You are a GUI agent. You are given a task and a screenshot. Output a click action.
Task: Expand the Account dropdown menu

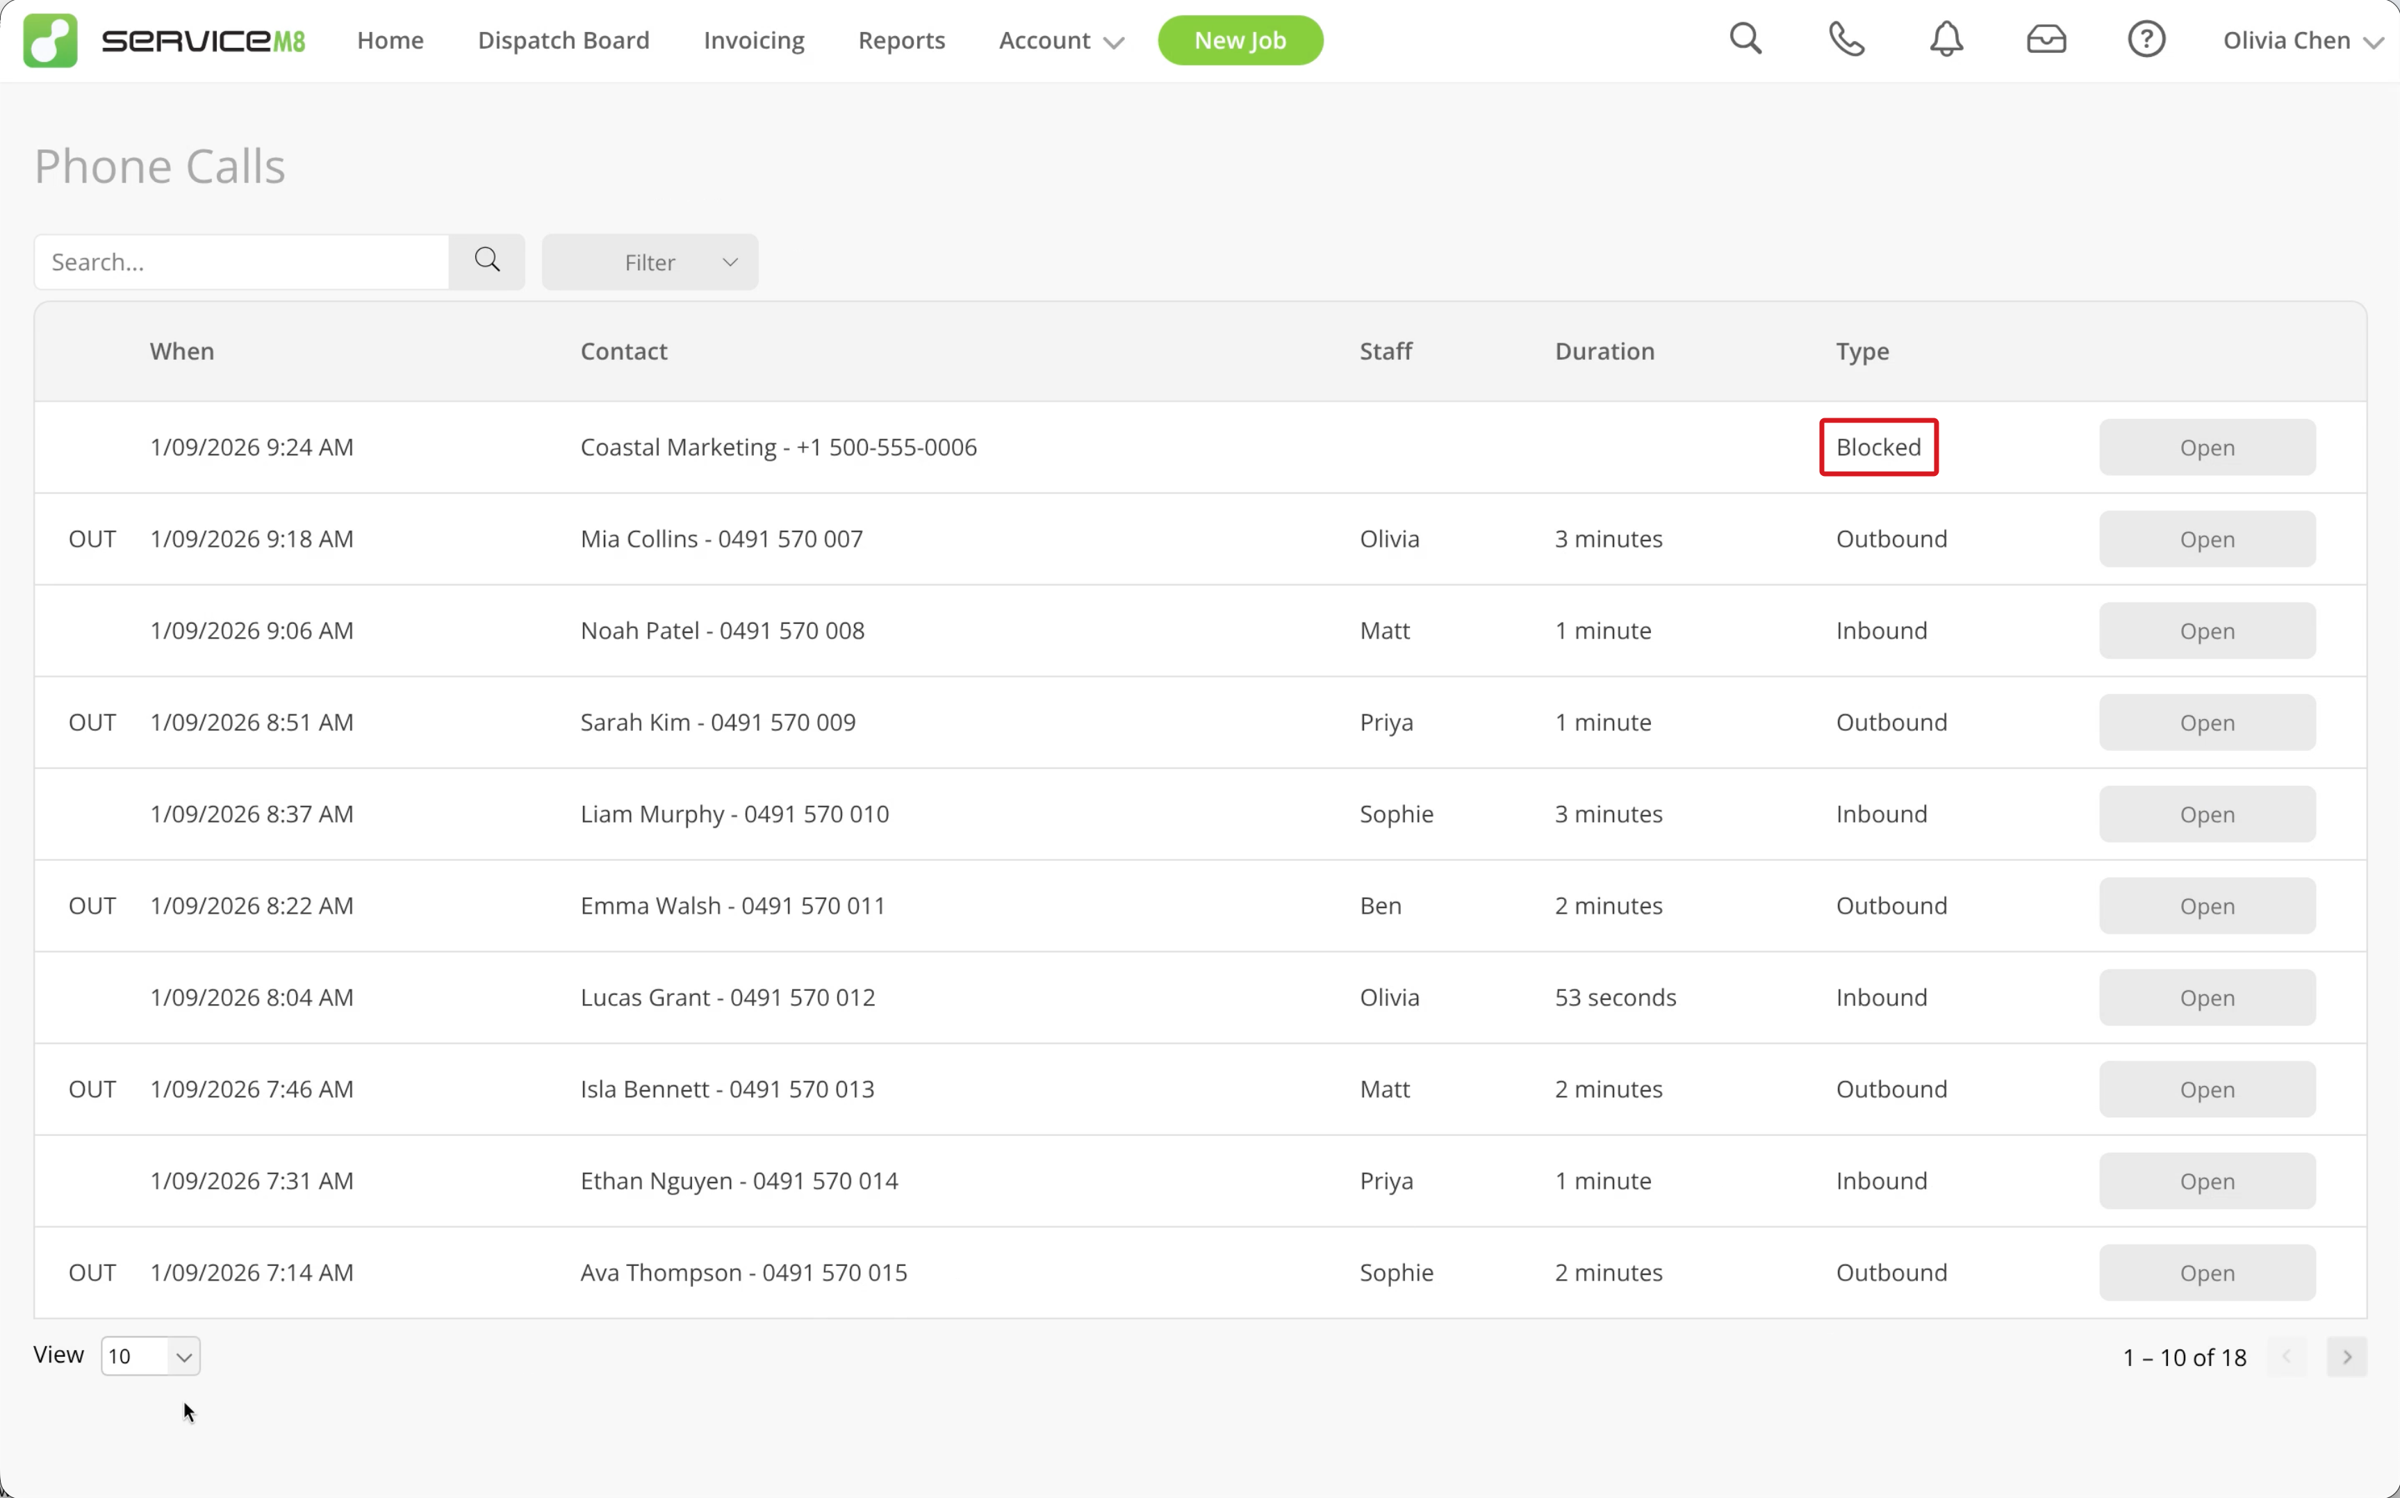tap(1061, 40)
